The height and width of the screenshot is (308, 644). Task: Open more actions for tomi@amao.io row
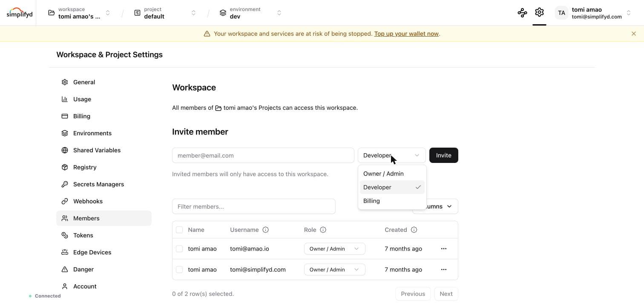pos(444,249)
